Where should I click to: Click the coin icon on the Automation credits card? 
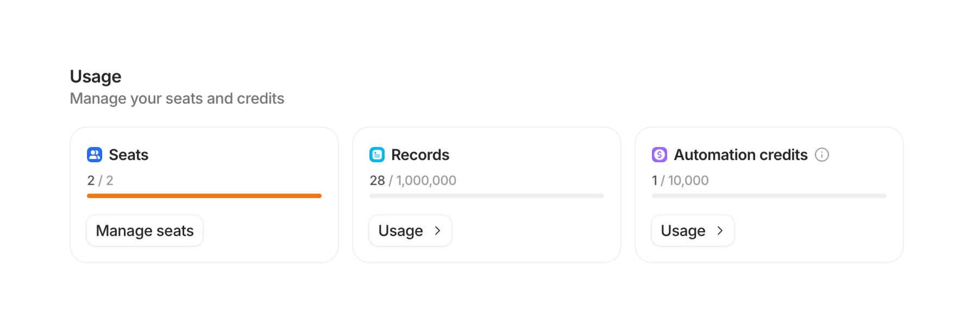[659, 155]
